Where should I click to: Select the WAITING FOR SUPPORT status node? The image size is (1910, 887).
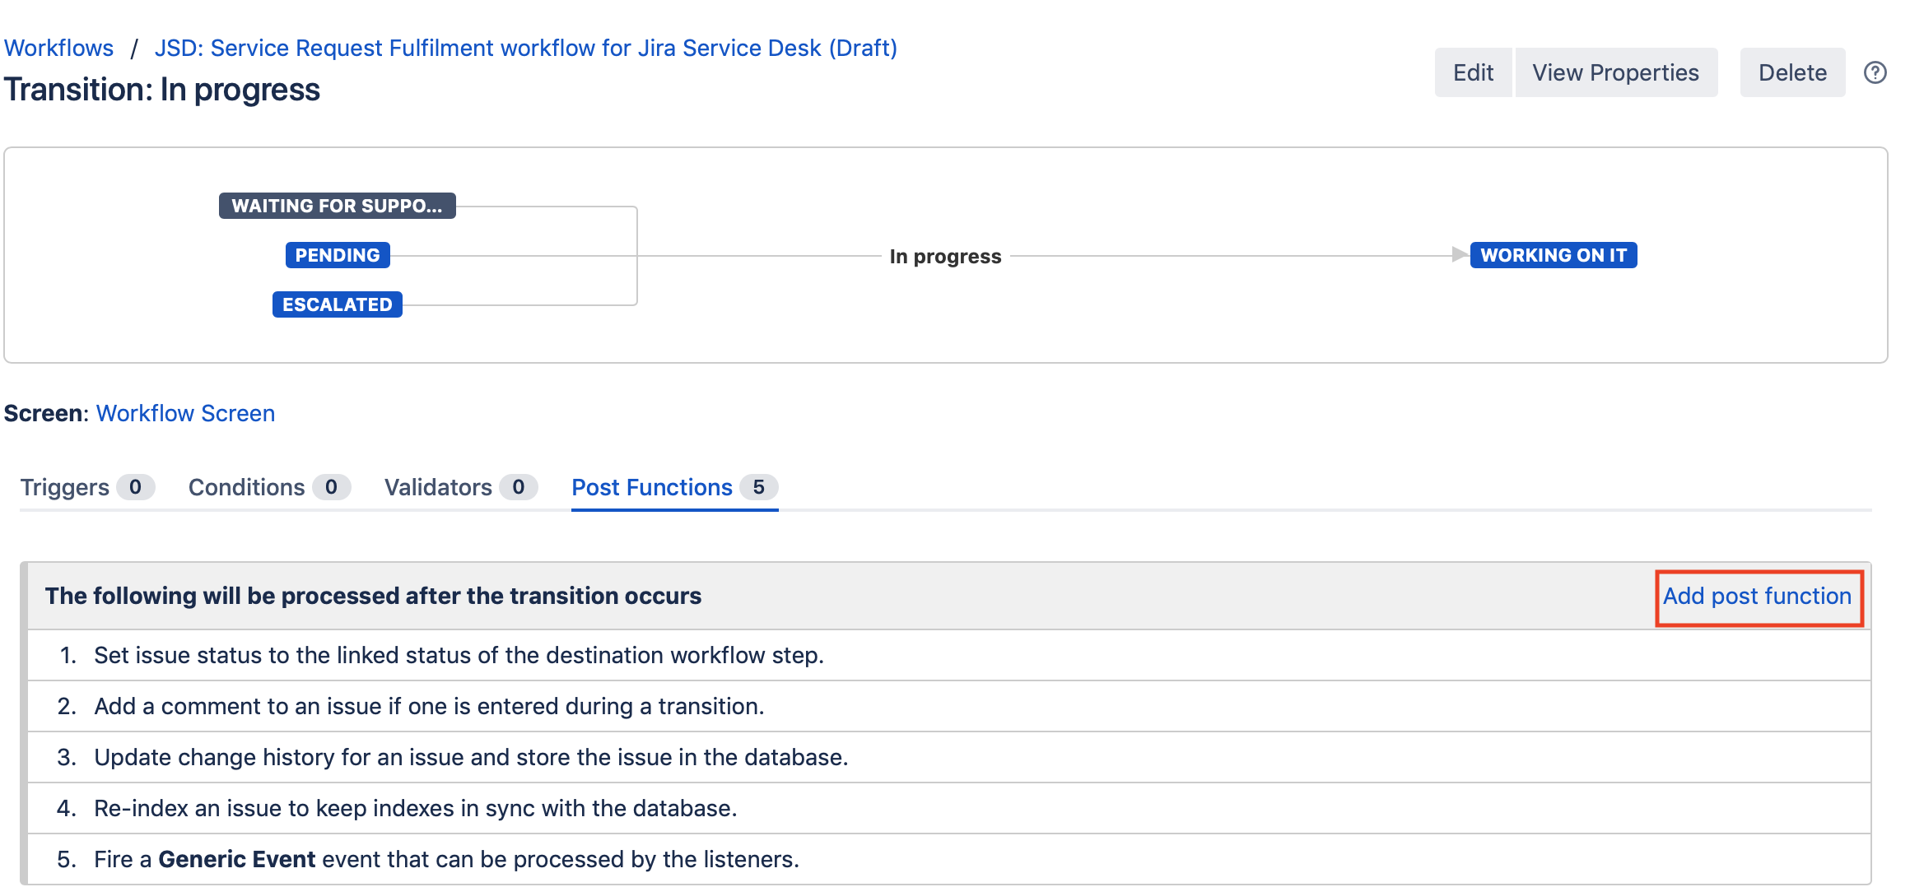(x=337, y=206)
